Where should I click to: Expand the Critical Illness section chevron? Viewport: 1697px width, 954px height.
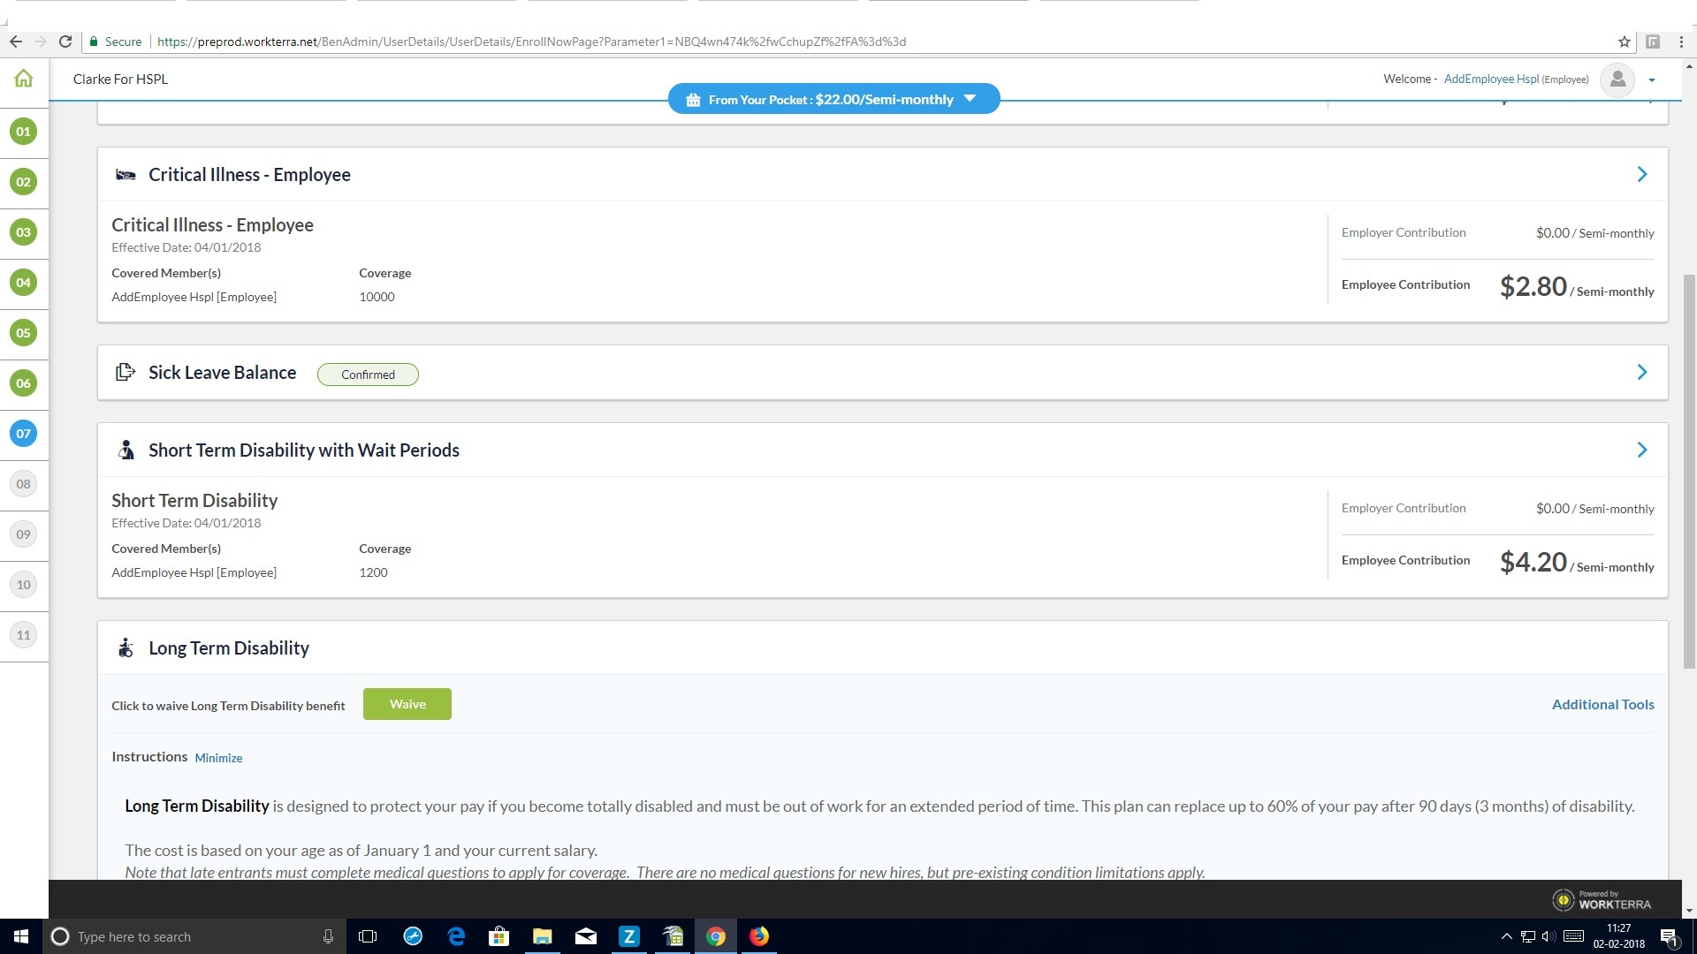tap(1641, 175)
